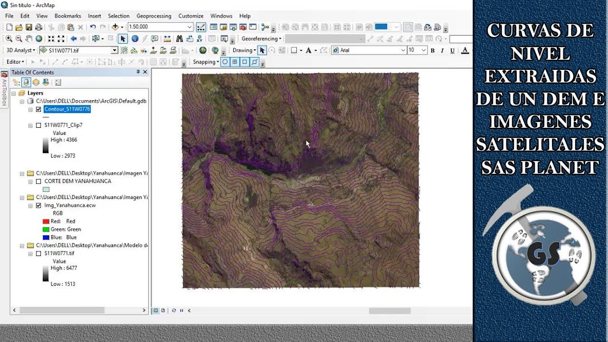The height and width of the screenshot is (342, 608).
Task: Click the Green band color swatch
Action: tap(46, 229)
